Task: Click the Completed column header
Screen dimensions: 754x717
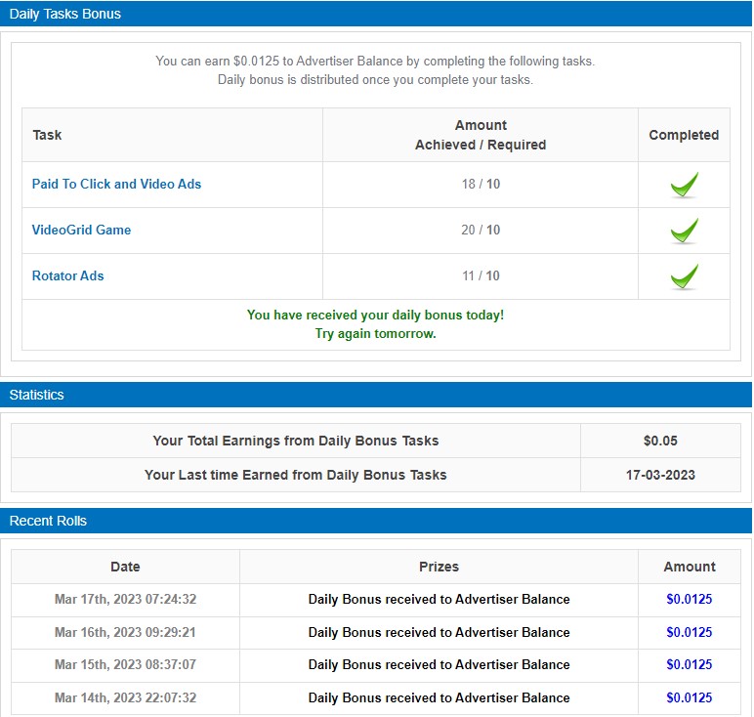Action: tap(684, 136)
